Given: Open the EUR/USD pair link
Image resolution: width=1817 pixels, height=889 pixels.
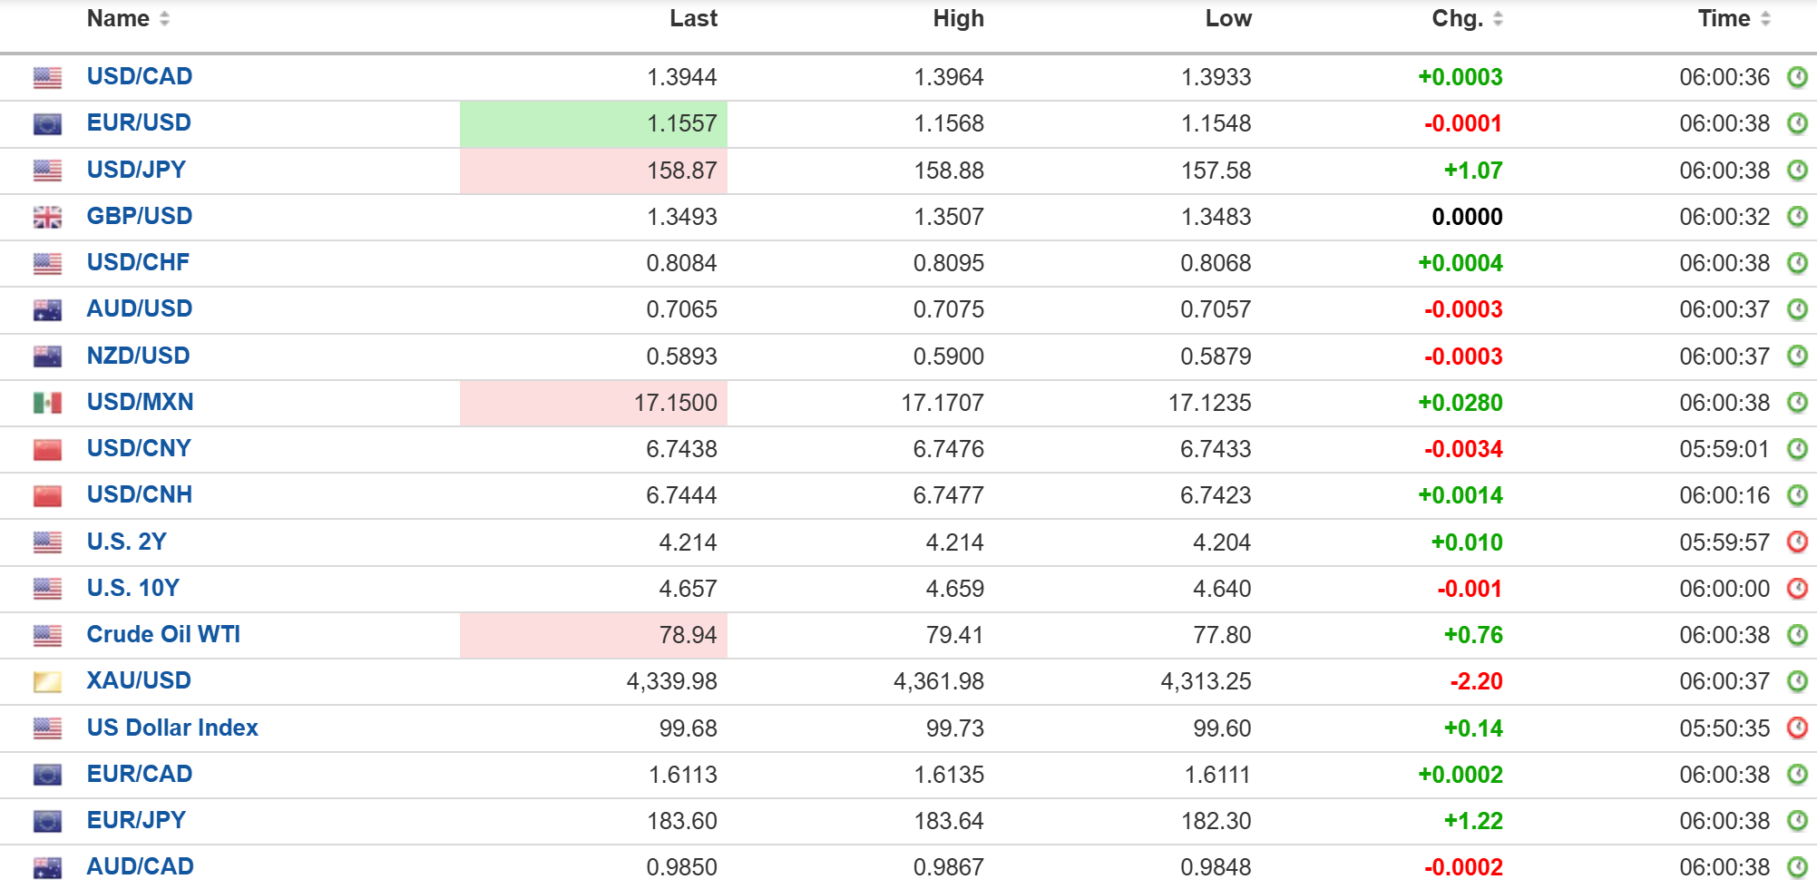Looking at the screenshot, I should click(x=139, y=122).
